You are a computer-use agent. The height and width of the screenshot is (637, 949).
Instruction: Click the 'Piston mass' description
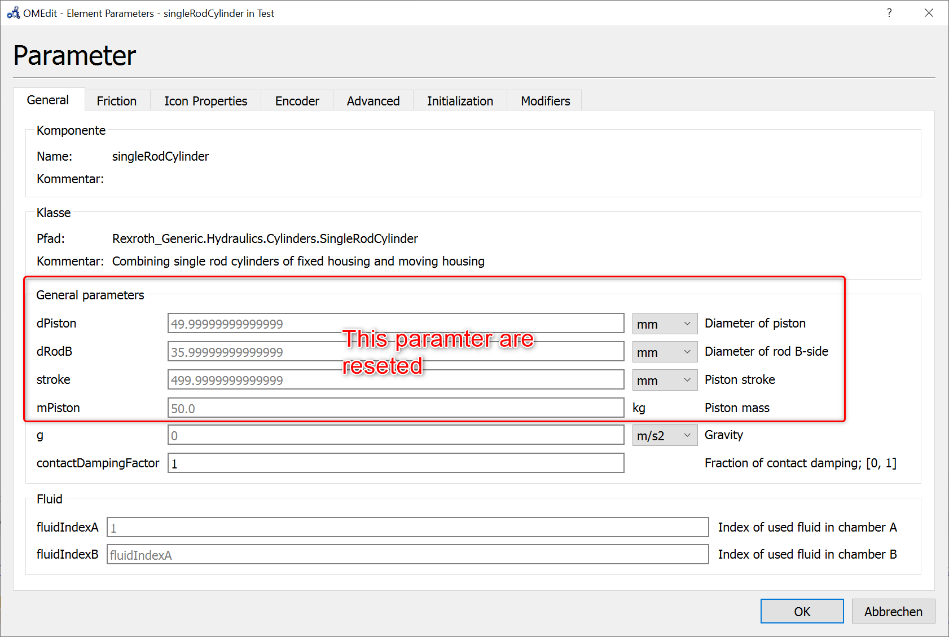pyautogui.click(x=737, y=408)
